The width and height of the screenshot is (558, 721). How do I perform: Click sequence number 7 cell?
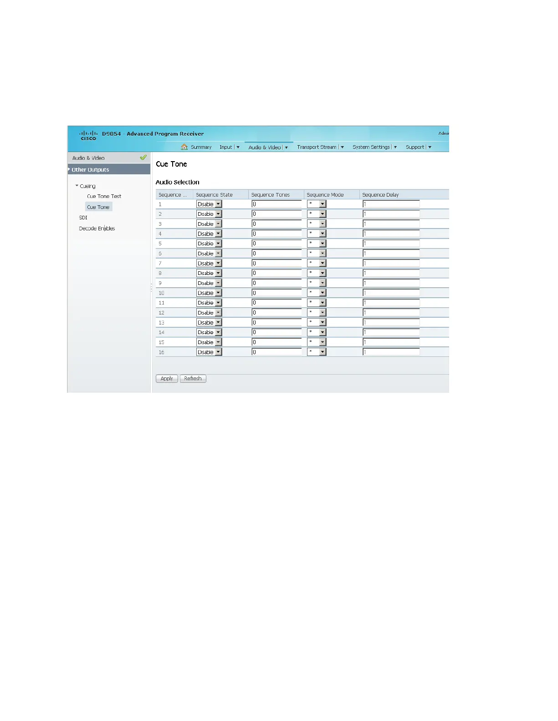174,263
